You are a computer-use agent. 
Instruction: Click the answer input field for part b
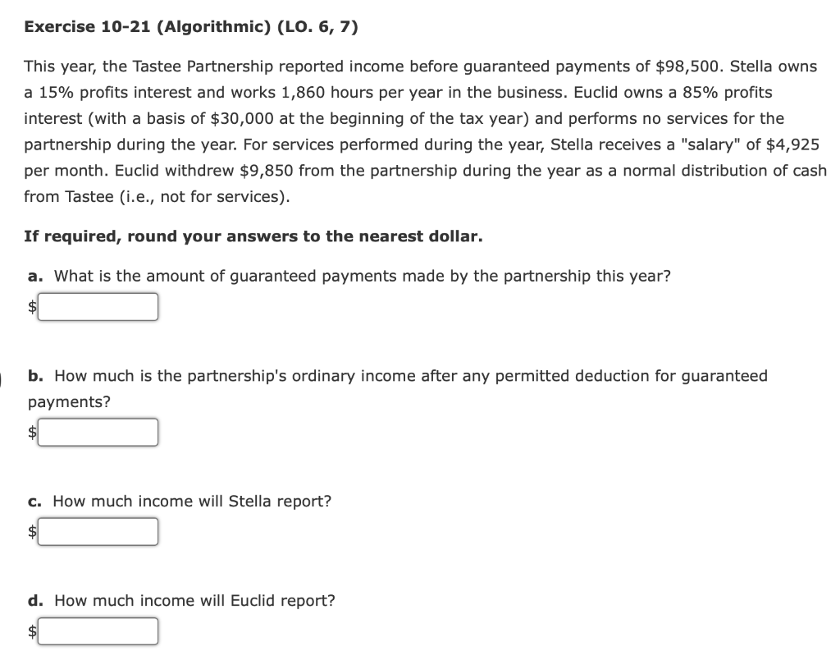point(98,432)
